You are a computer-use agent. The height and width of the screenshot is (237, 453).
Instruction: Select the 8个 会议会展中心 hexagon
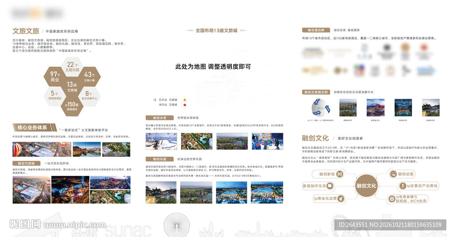89,96
